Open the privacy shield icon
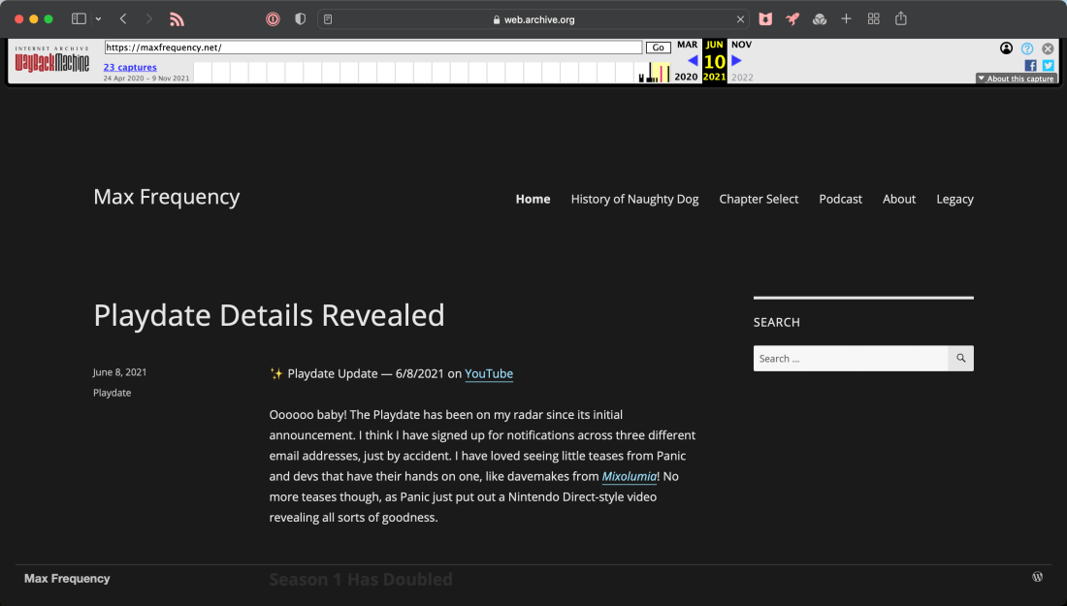Viewport: 1067px width, 606px height. pos(300,19)
